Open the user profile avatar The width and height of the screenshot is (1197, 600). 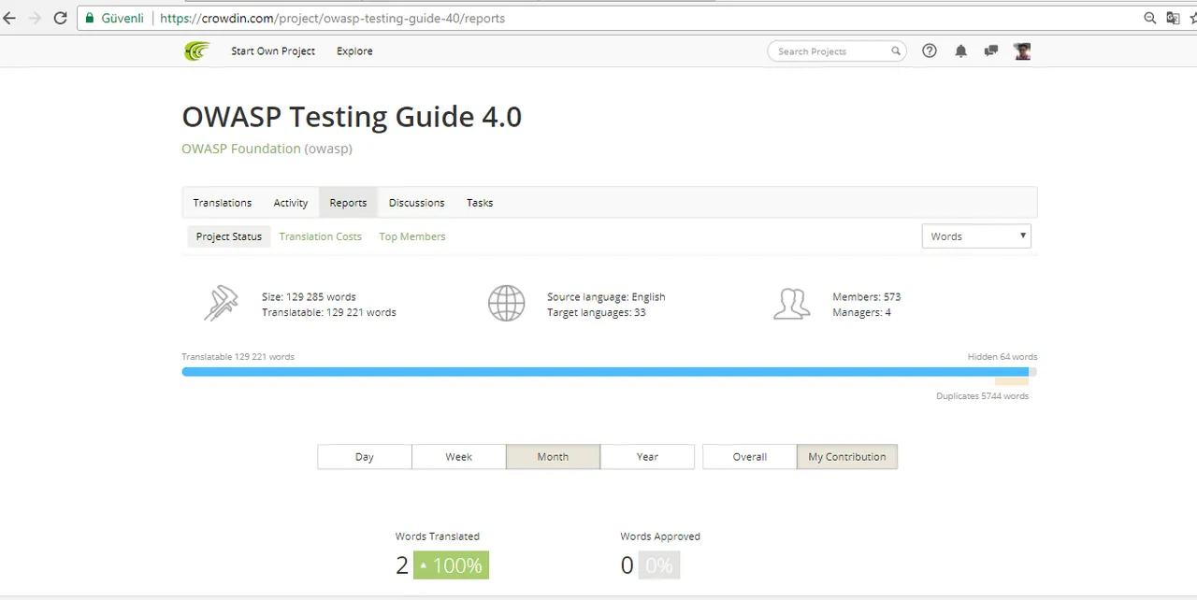(1022, 51)
